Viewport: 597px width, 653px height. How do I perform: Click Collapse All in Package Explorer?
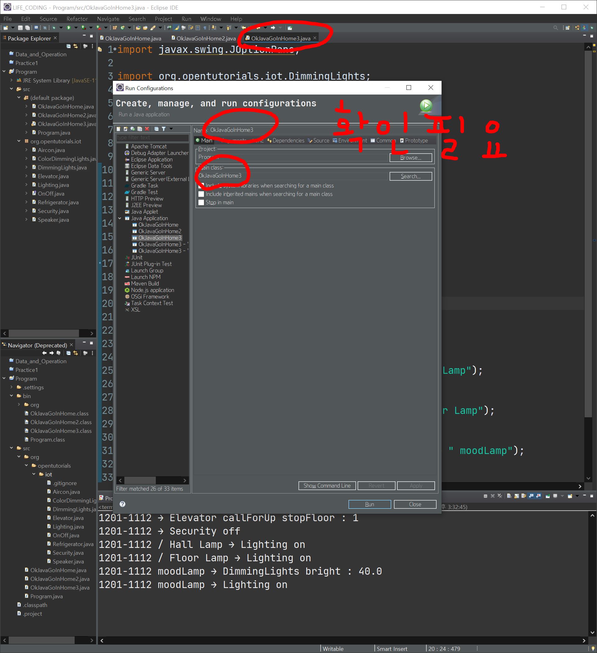coord(68,46)
